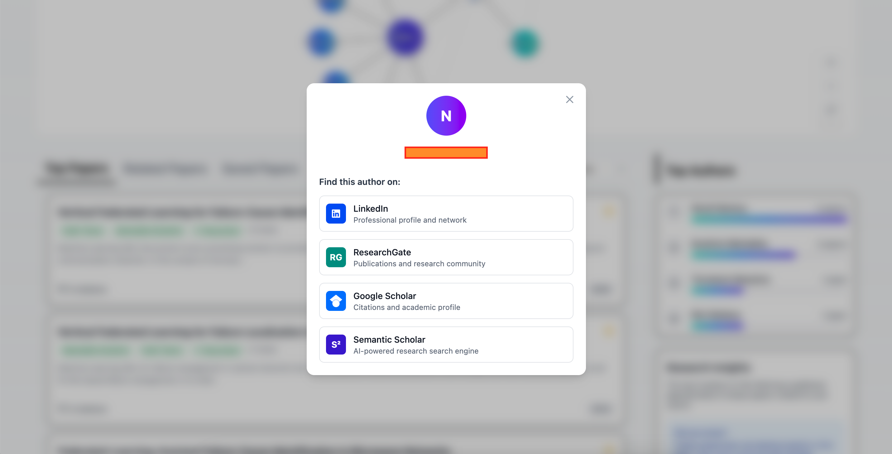Click 'Publications and research community' description
This screenshot has width=892, height=454.
[x=419, y=263]
